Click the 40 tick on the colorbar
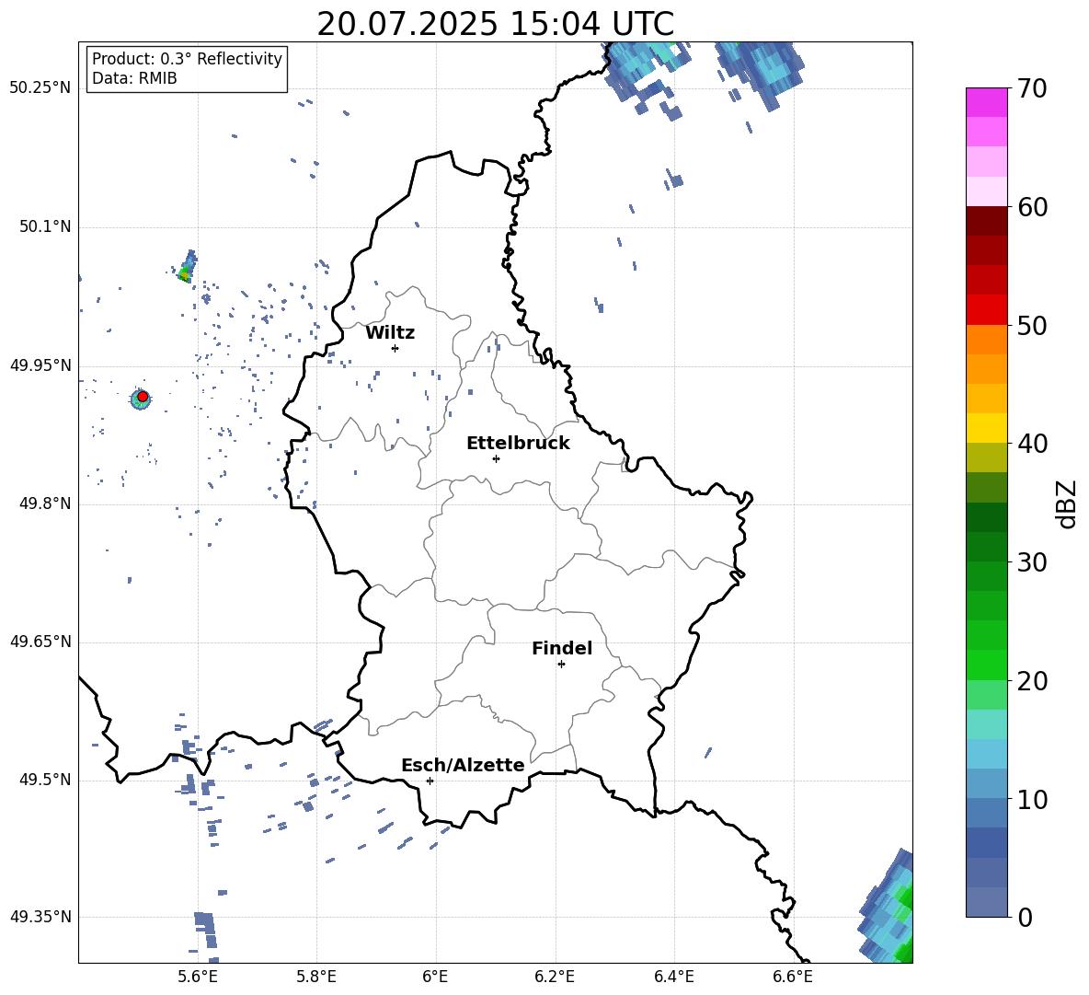This screenshot has height=995, width=1089. (x=1032, y=444)
